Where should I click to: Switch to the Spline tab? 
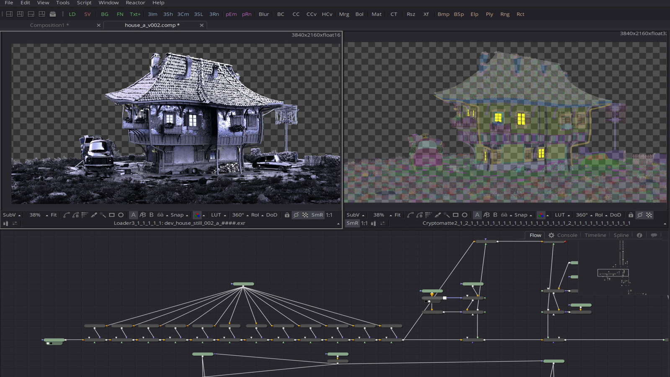coord(621,235)
